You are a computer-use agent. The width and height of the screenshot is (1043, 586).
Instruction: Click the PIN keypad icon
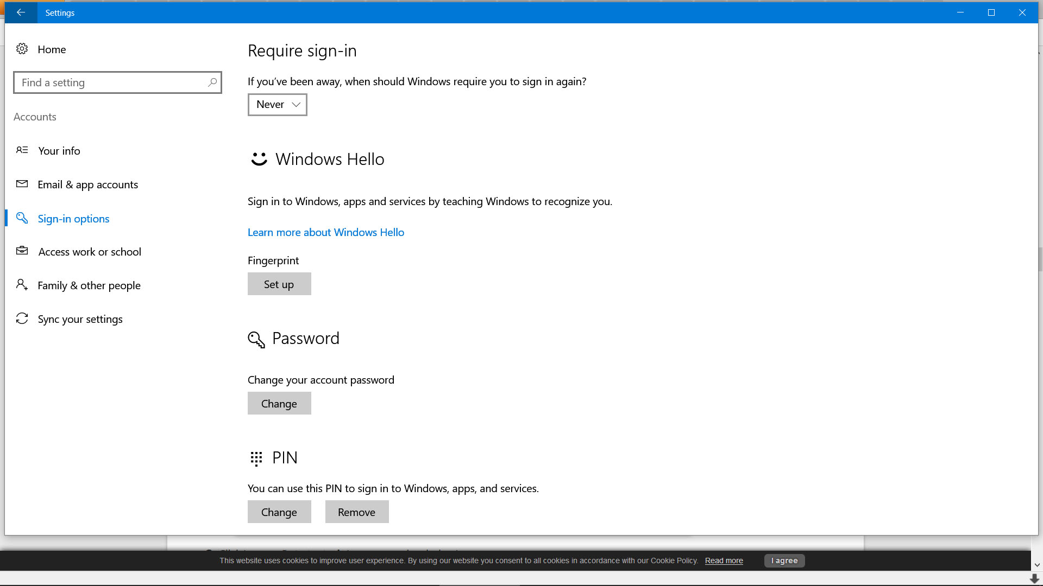(x=256, y=458)
